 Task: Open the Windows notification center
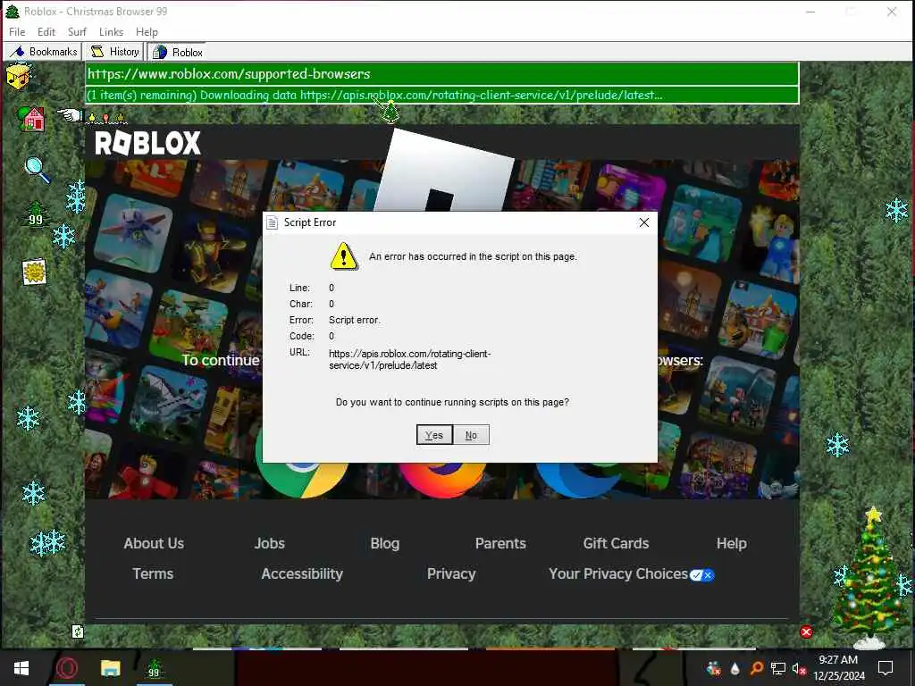(886, 668)
